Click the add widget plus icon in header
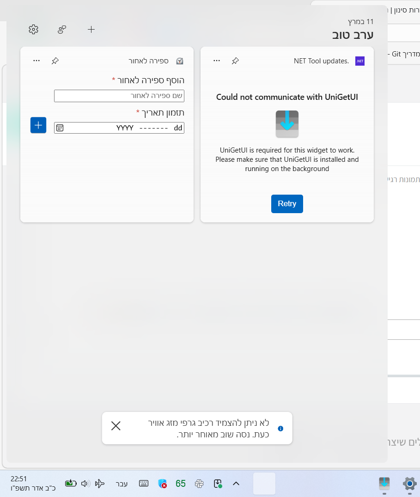 coord(91,30)
